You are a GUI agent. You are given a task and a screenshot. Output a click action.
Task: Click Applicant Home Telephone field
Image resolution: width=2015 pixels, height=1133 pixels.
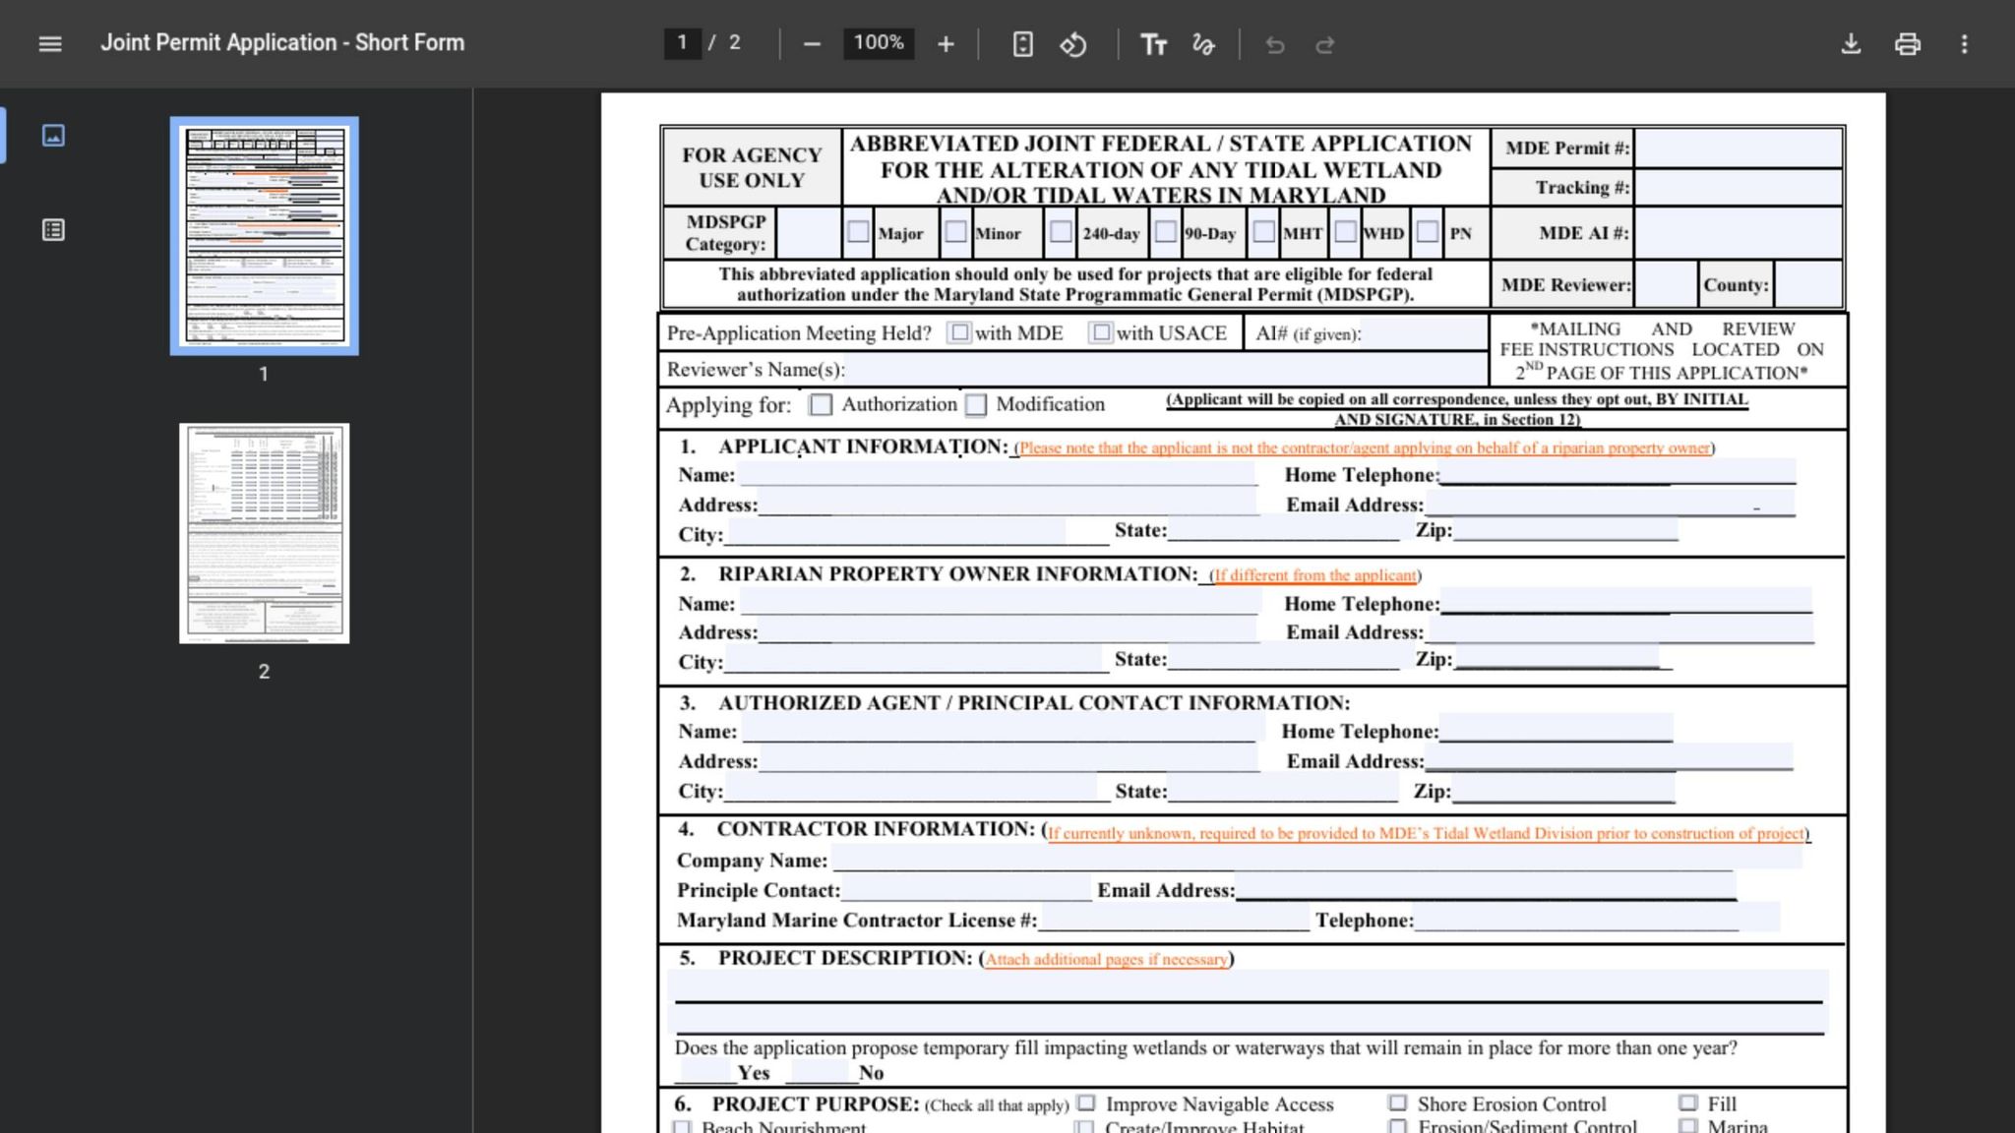(1618, 473)
